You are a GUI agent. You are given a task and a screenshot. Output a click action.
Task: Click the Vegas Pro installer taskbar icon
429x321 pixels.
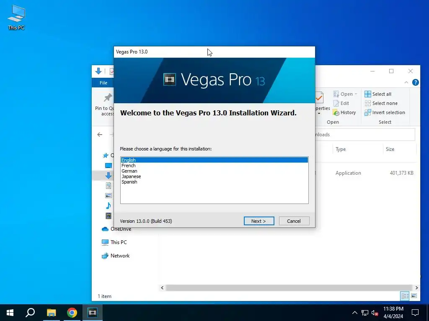93,313
